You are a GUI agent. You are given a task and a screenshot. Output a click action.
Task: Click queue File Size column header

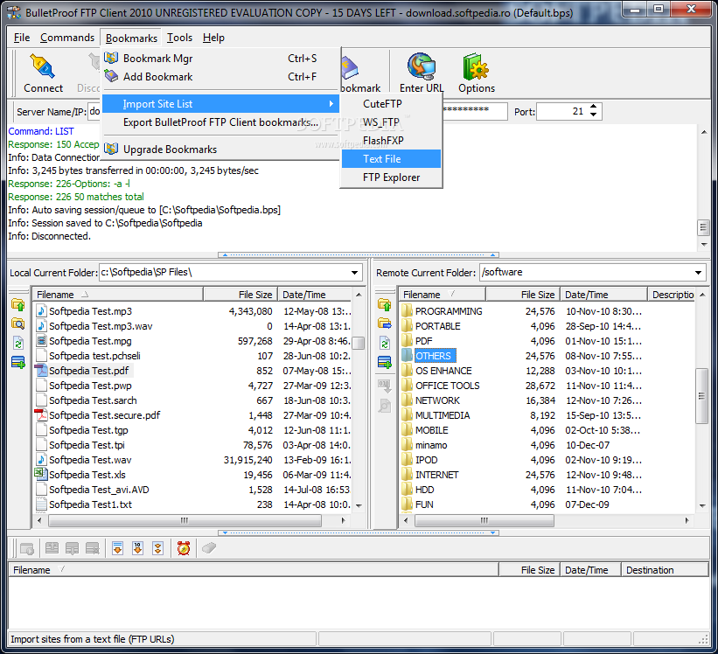529,570
